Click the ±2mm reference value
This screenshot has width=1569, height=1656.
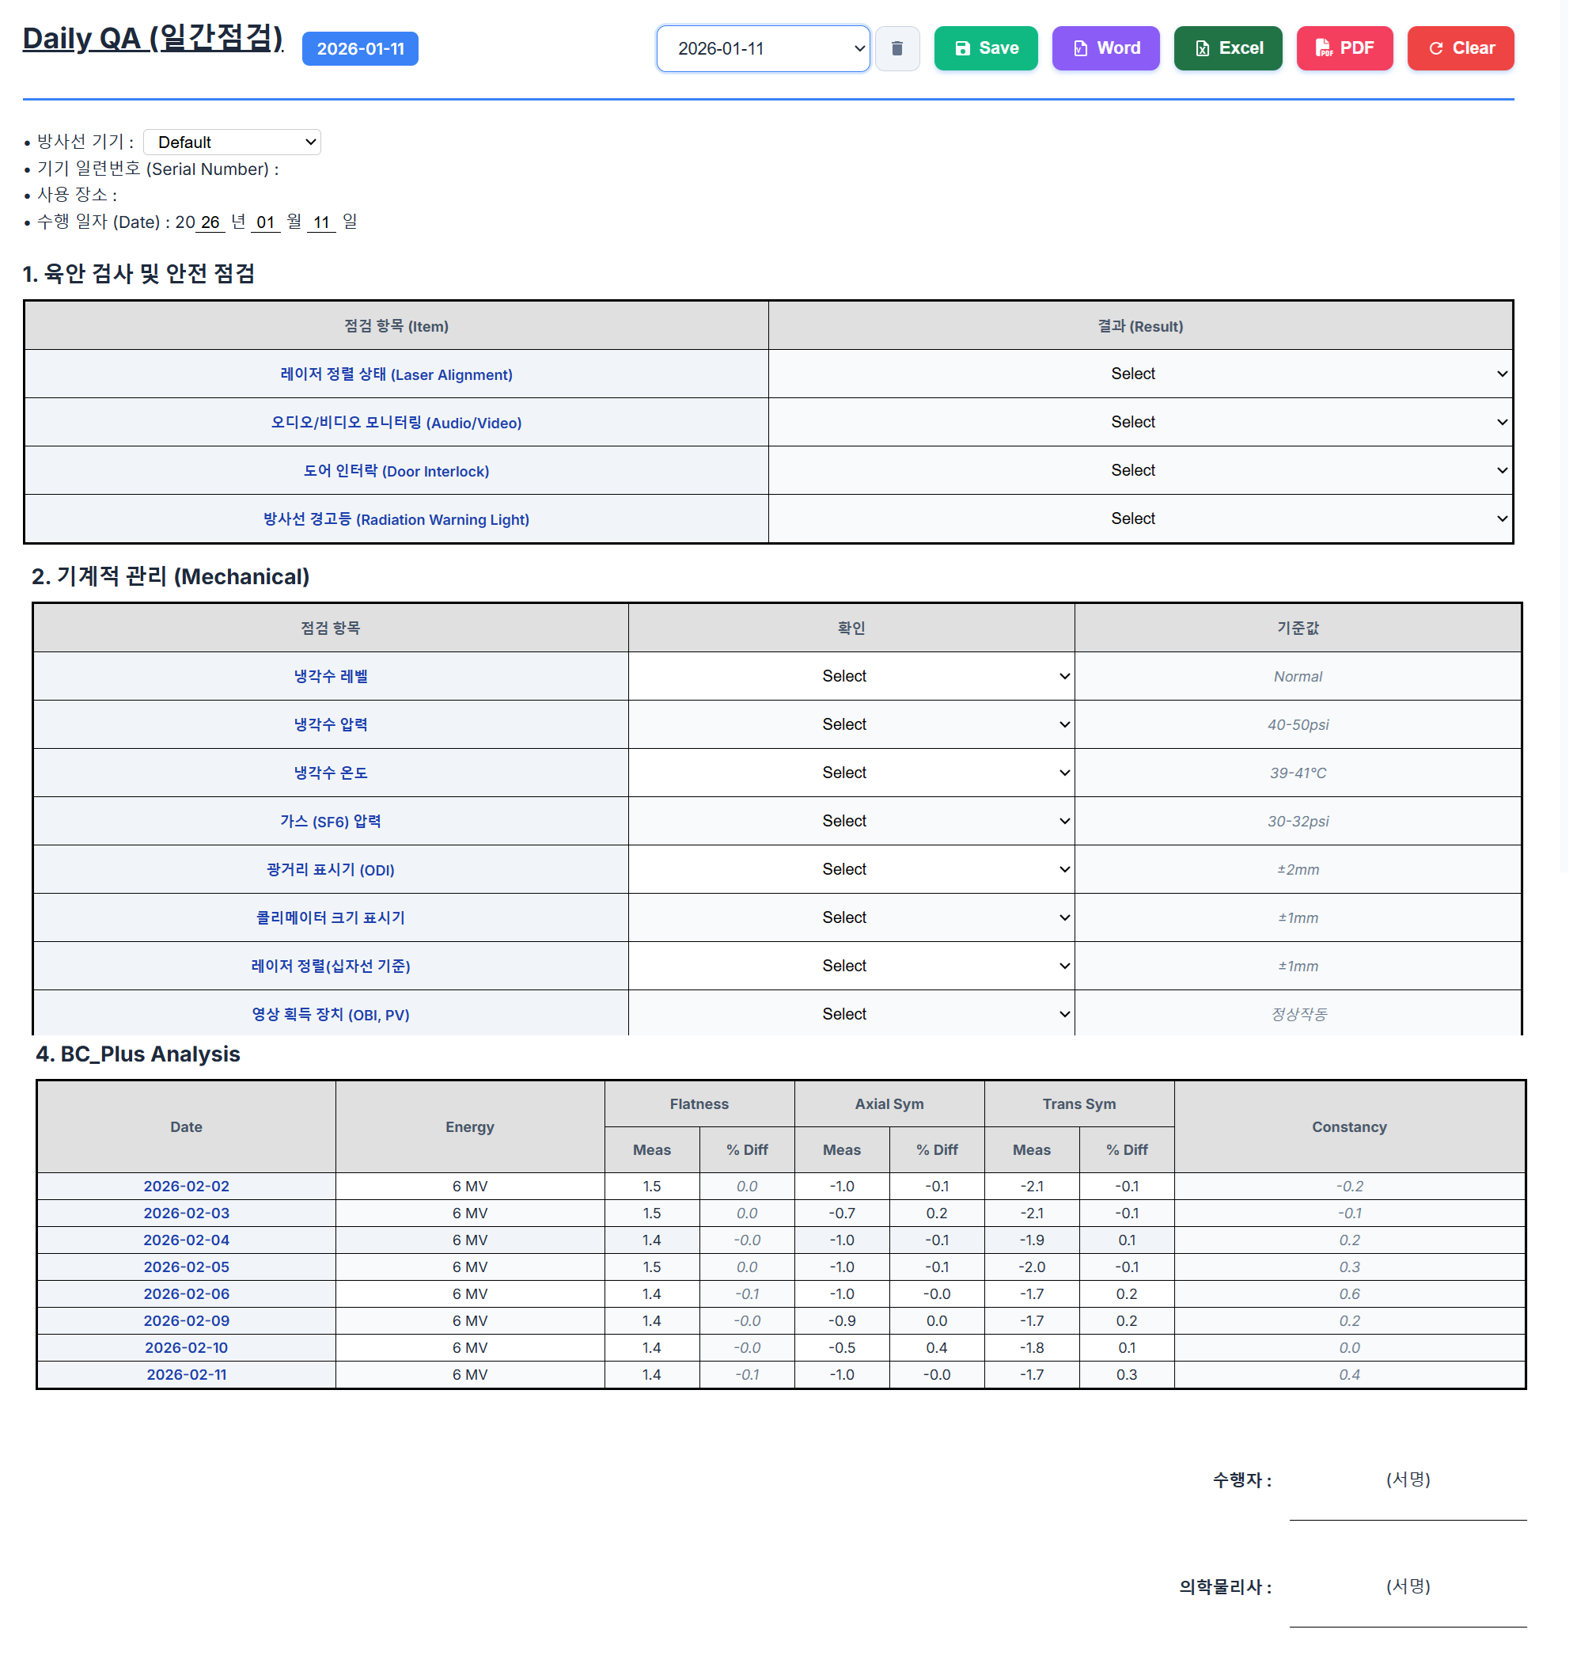point(1298,870)
